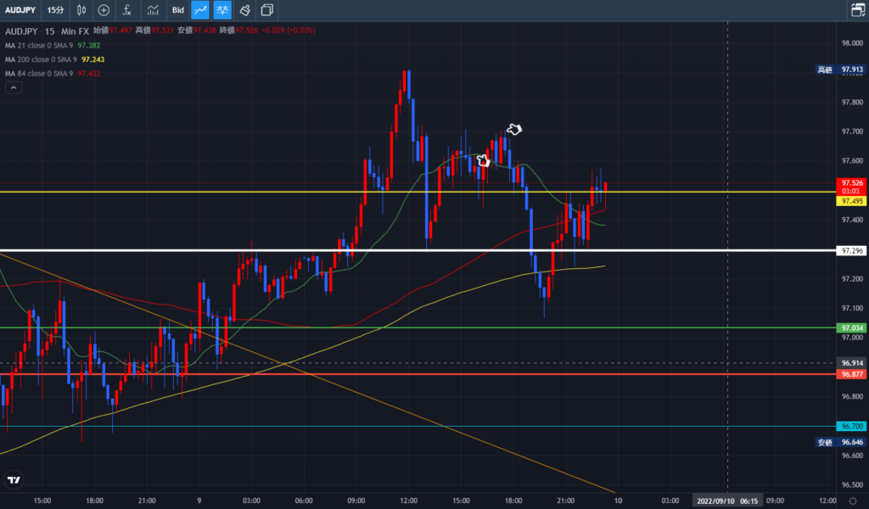
Task: Open the 15分 timeframe dropdown
Action: tap(55, 10)
